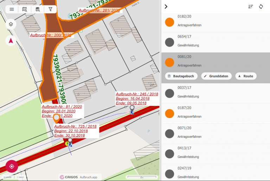Select list entry 0071/20
The image size is (270, 181).
[x=216, y=134]
